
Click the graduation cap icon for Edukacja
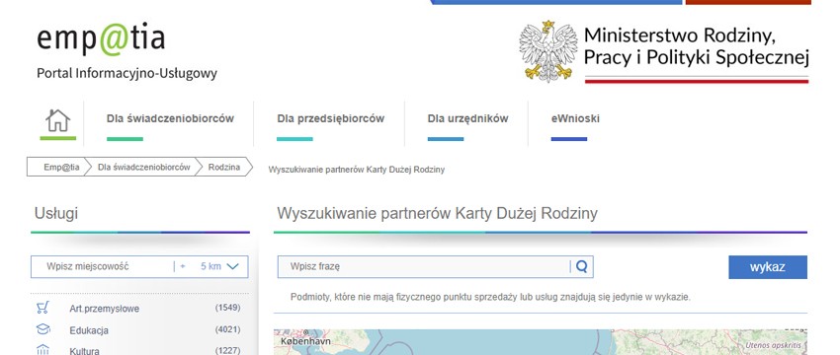pos(42,329)
